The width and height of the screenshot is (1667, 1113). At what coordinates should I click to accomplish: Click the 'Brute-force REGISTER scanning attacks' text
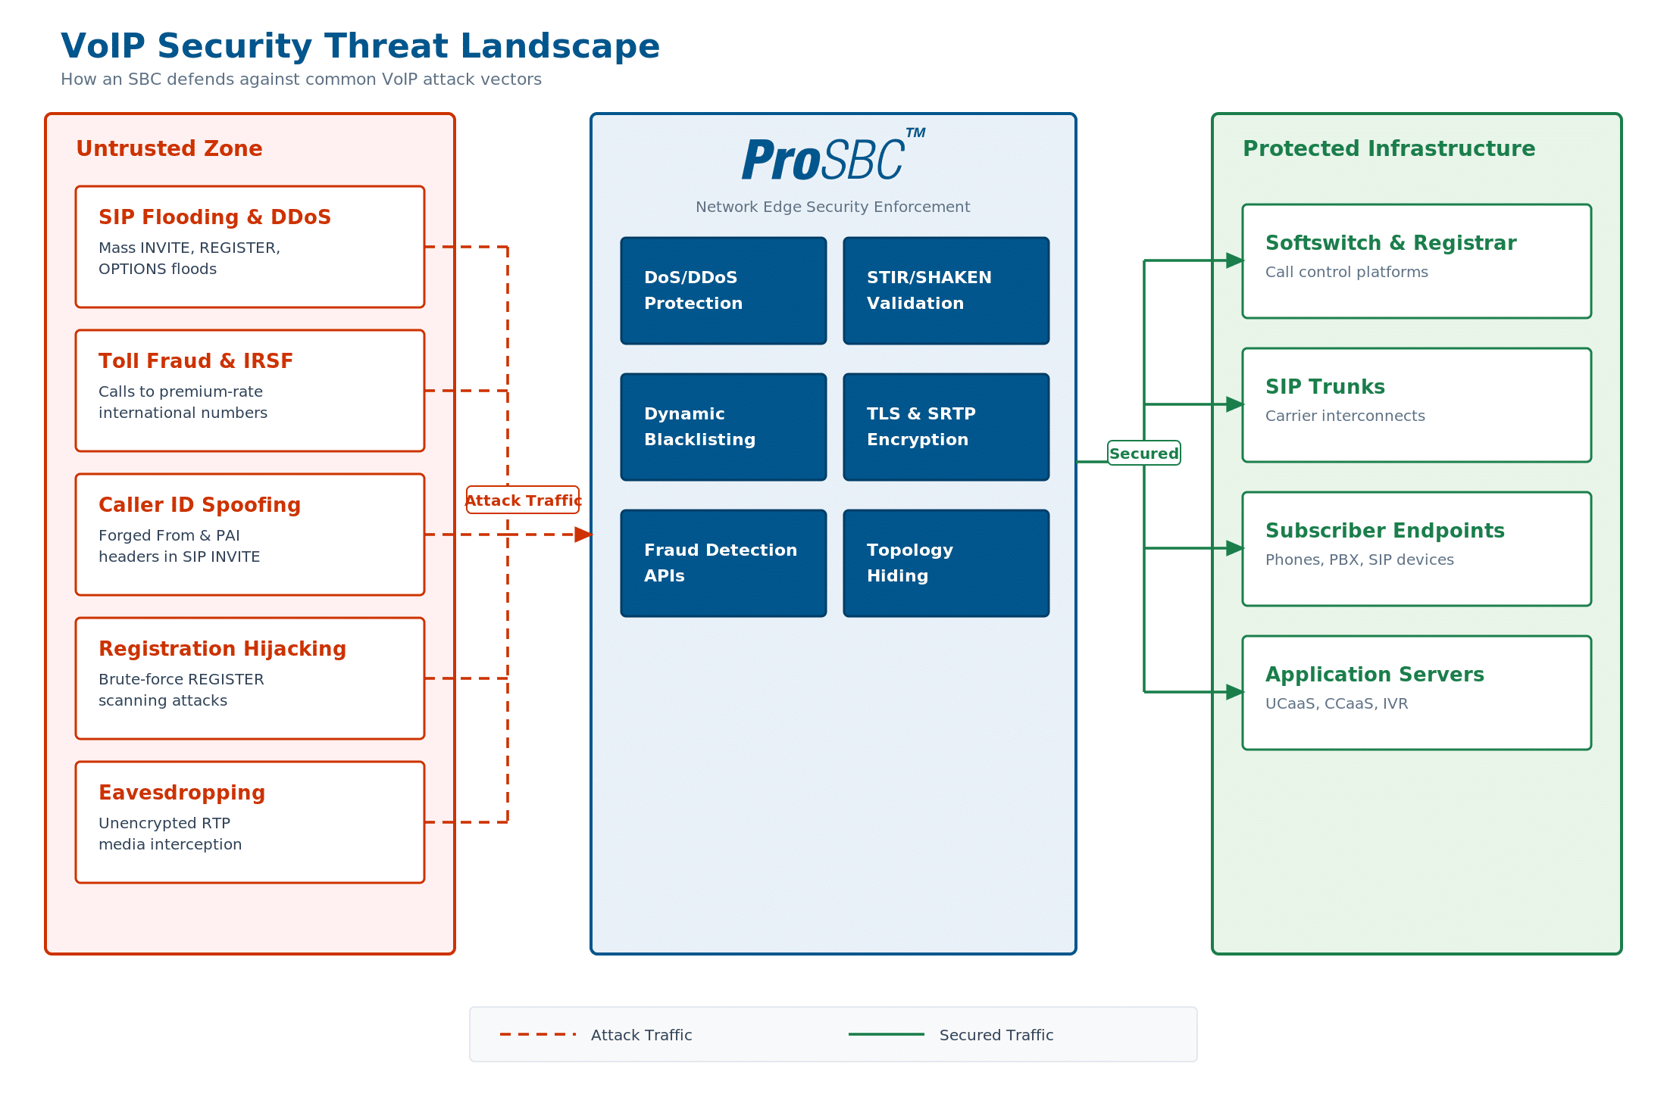coord(181,690)
